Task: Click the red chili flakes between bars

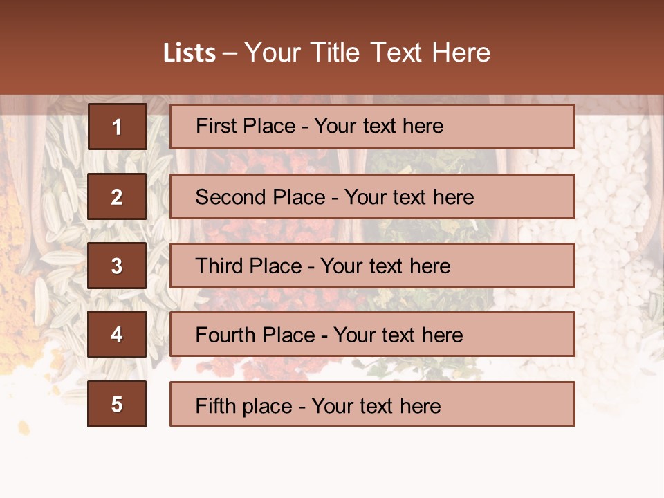Action: (x=271, y=231)
